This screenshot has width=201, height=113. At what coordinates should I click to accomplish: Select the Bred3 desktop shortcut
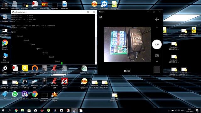(35, 5)
